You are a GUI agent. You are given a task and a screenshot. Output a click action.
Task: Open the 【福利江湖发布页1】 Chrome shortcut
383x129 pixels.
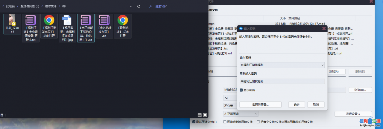click(49, 21)
